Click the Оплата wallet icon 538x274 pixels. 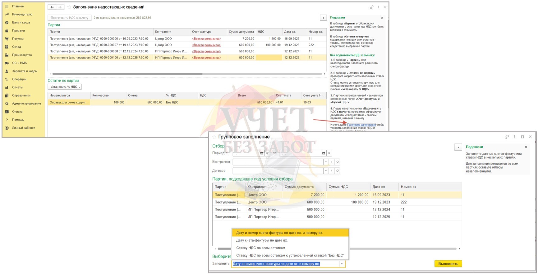click(x=7, y=112)
